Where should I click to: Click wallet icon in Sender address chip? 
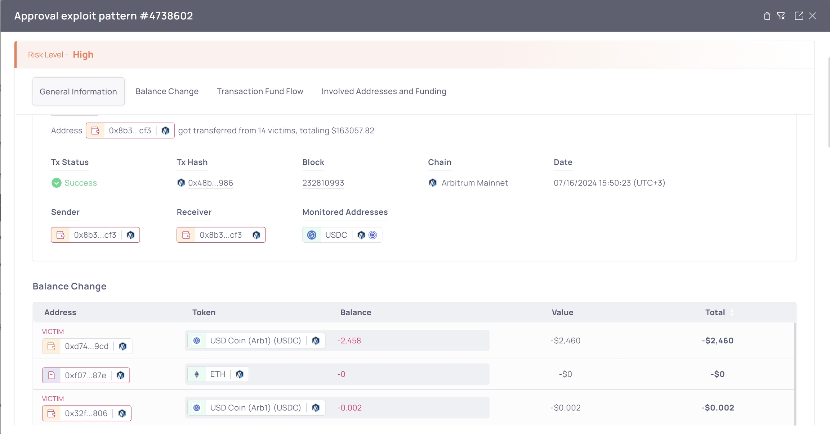[x=61, y=235]
